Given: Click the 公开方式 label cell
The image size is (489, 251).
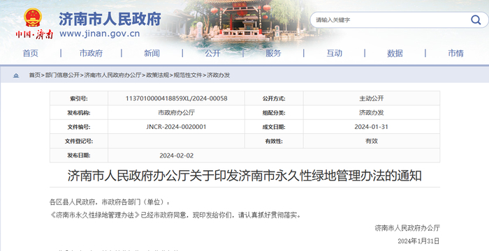Looking at the screenshot, I should point(274,99).
